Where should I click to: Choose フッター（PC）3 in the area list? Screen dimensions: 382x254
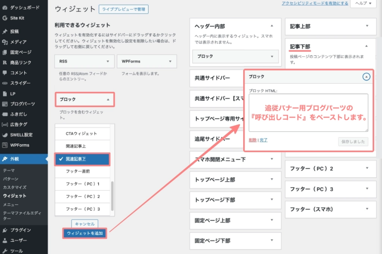point(82,209)
